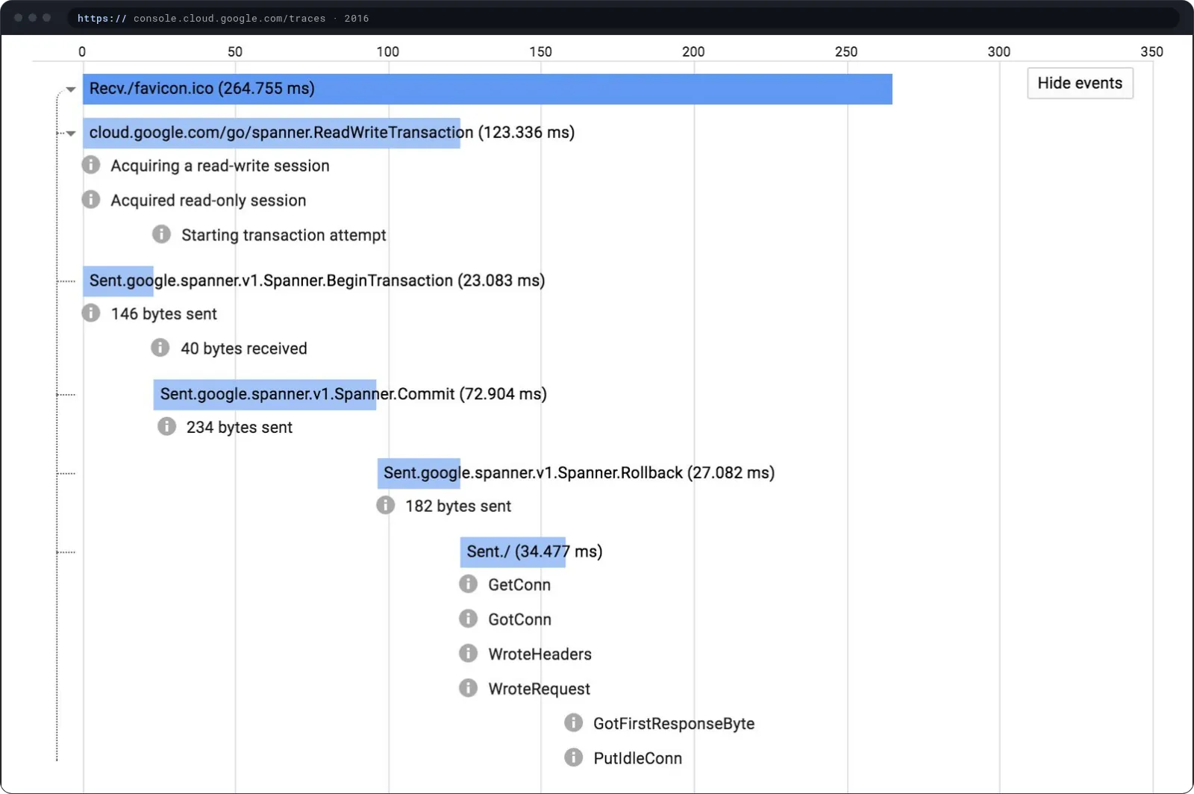Click info icon next to 40 bytes received

(160, 348)
